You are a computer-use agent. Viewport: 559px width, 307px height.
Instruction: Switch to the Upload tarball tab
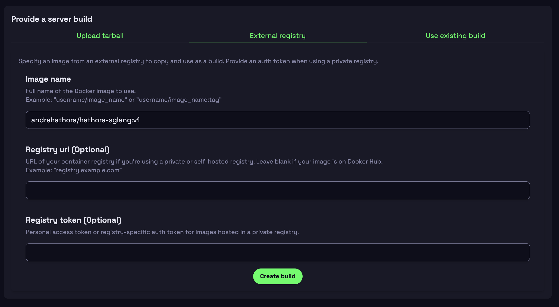[100, 36]
